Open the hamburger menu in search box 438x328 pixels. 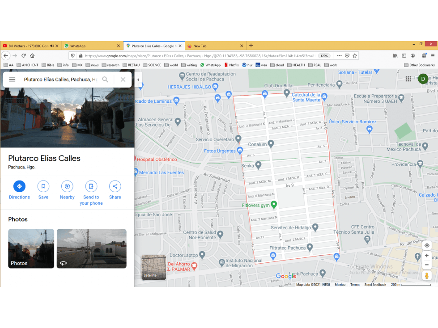click(12, 80)
